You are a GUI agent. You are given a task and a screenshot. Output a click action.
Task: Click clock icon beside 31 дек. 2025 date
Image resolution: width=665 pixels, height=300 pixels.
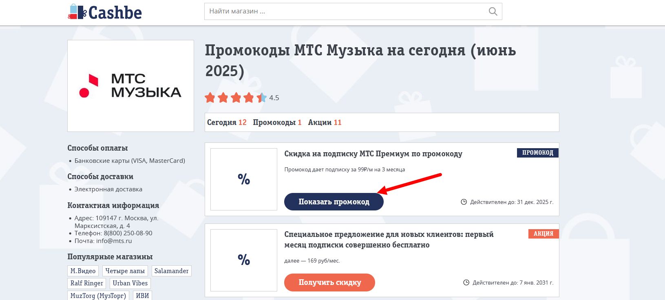(464, 202)
